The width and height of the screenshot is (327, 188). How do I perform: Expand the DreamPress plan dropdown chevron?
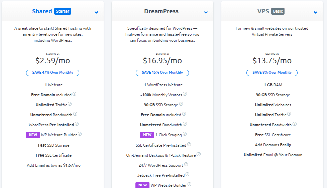[x=206, y=12]
